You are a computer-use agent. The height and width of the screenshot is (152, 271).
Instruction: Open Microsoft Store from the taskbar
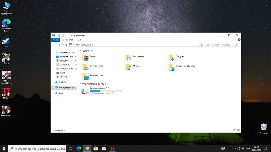point(96,148)
